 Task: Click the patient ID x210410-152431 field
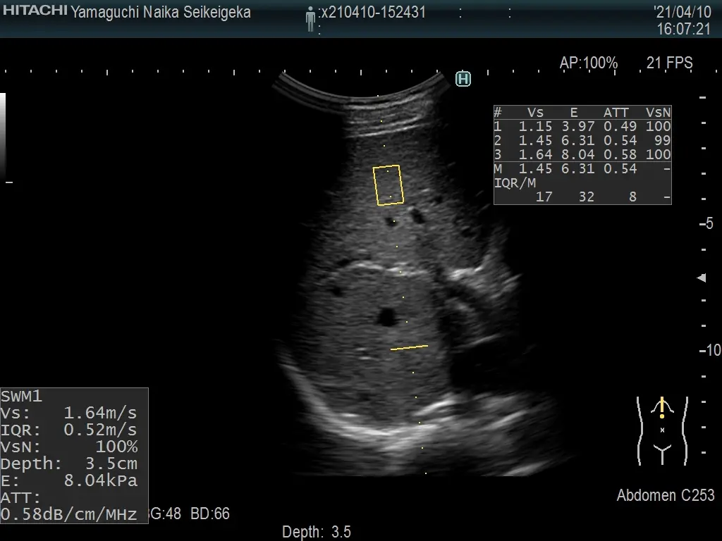click(373, 13)
